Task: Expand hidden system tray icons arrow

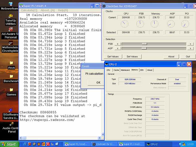Action: [180, 144]
